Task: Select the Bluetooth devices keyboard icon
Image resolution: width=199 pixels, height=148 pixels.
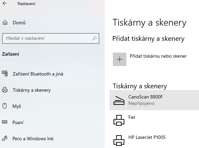Action: pyautogui.click(x=5, y=73)
